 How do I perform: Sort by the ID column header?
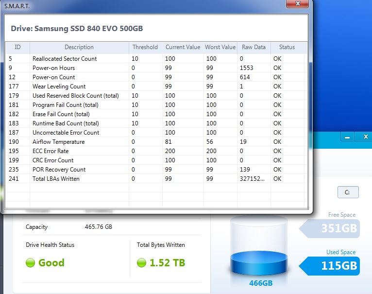[17, 47]
